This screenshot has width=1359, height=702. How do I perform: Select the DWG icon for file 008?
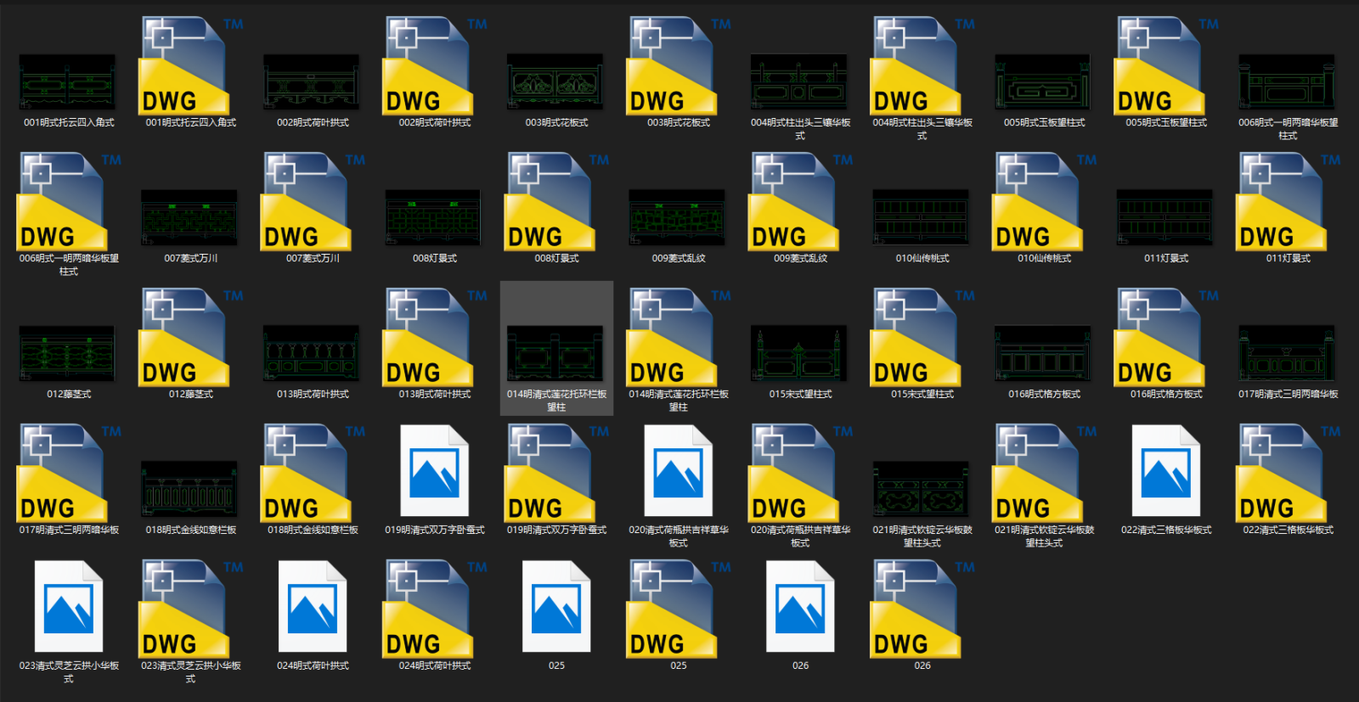[550, 201]
